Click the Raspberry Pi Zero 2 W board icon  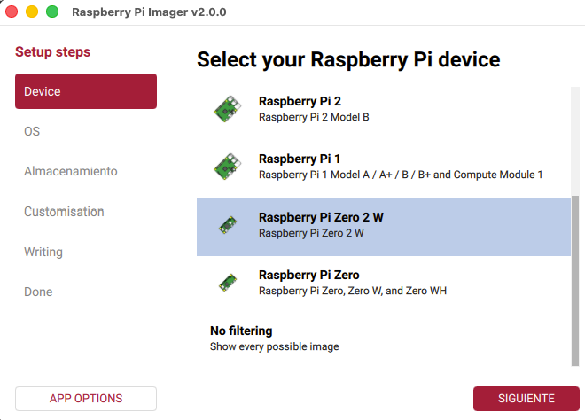pos(227,225)
